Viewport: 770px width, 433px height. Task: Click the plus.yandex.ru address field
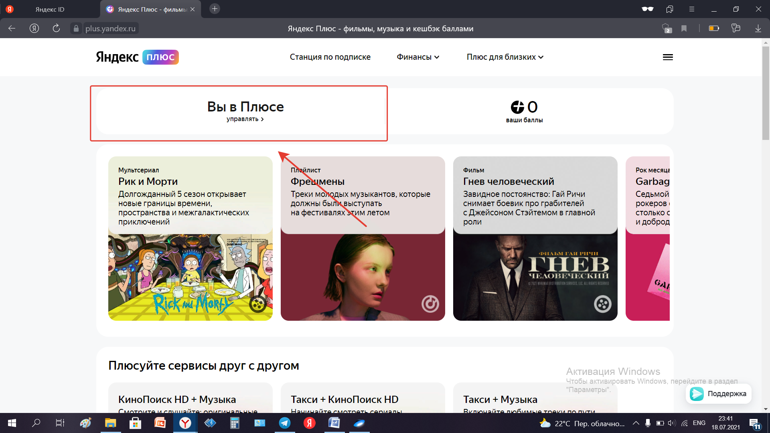pos(110,28)
